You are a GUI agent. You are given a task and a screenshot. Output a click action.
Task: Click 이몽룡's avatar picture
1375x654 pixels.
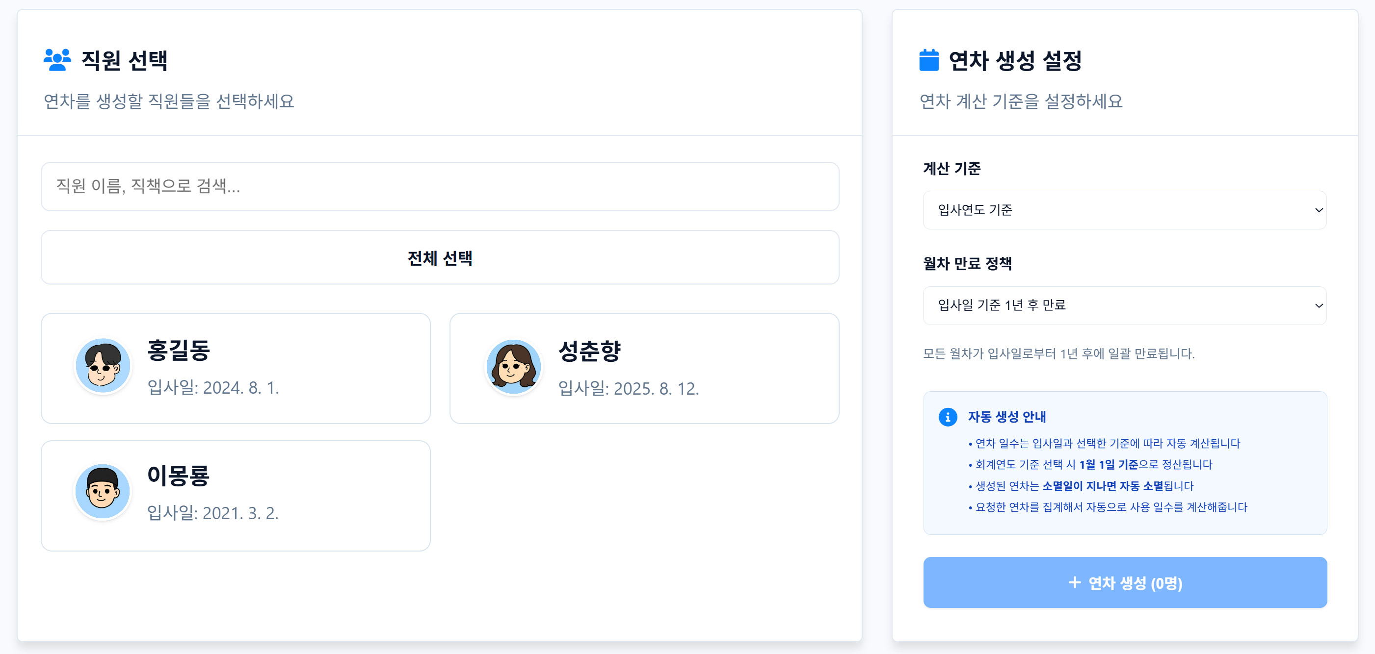pyautogui.click(x=103, y=491)
